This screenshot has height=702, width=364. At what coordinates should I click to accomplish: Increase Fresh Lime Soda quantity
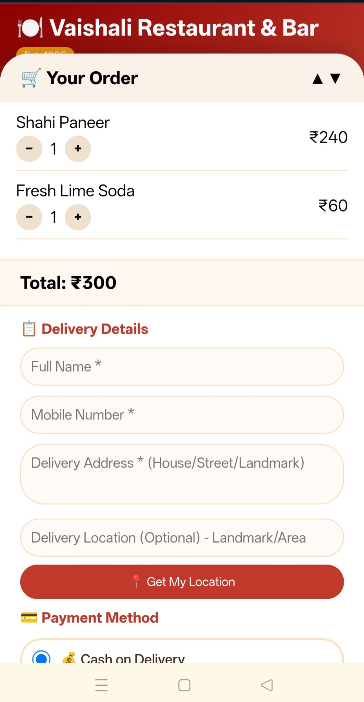78,217
